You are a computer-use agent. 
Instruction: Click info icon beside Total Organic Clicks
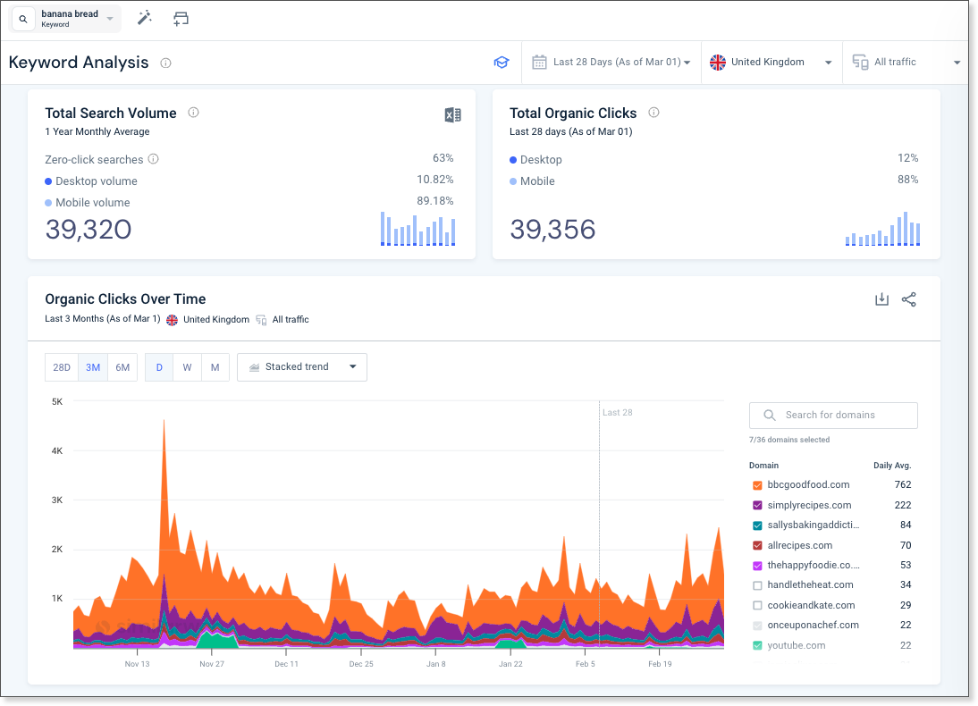click(653, 113)
